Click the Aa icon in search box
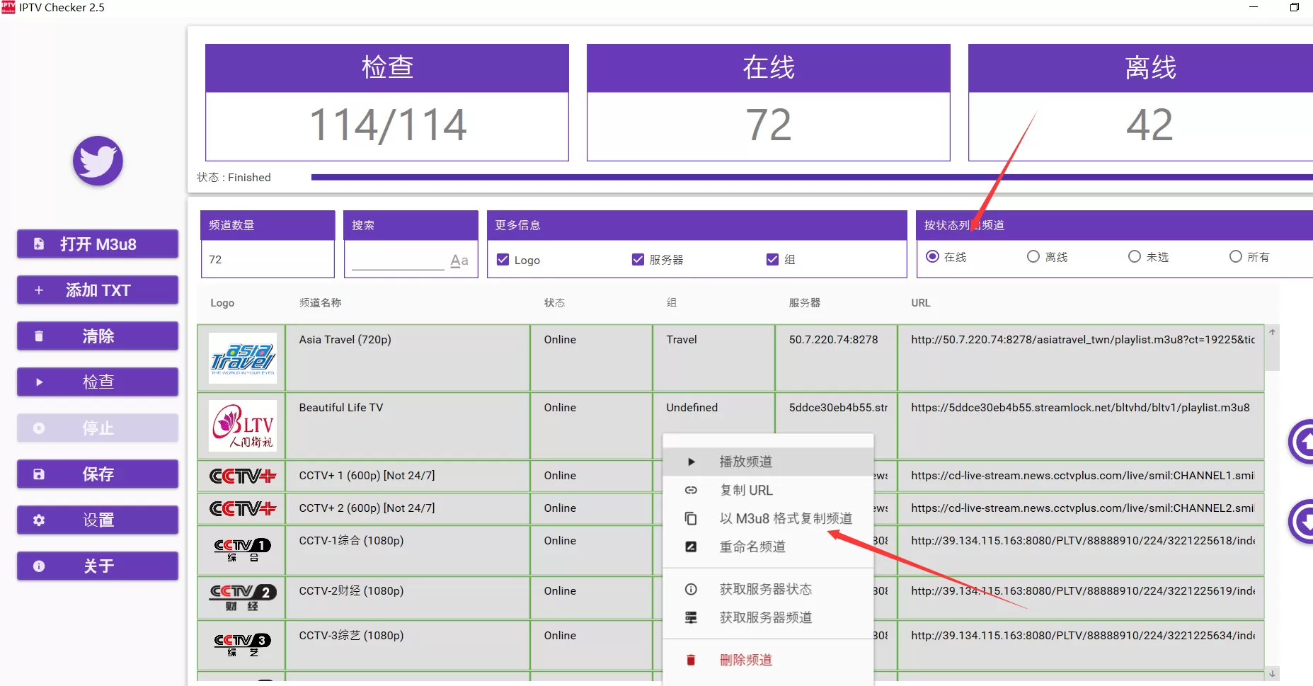The height and width of the screenshot is (686, 1313). 459,260
